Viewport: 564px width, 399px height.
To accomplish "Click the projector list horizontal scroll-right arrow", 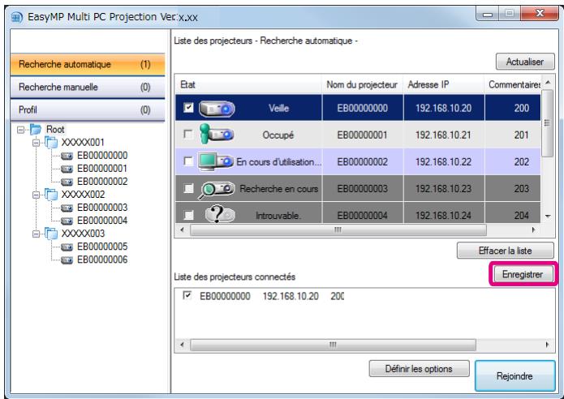I will coord(533,230).
